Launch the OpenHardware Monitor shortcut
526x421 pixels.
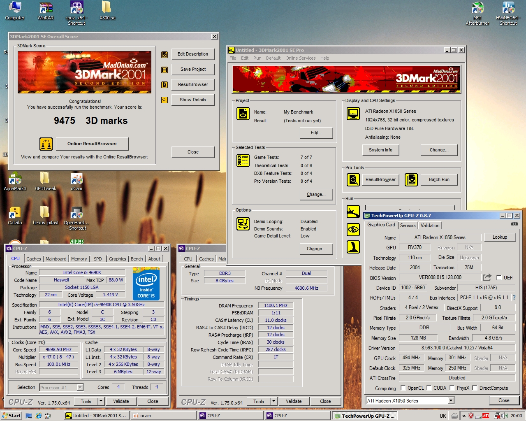76,218
